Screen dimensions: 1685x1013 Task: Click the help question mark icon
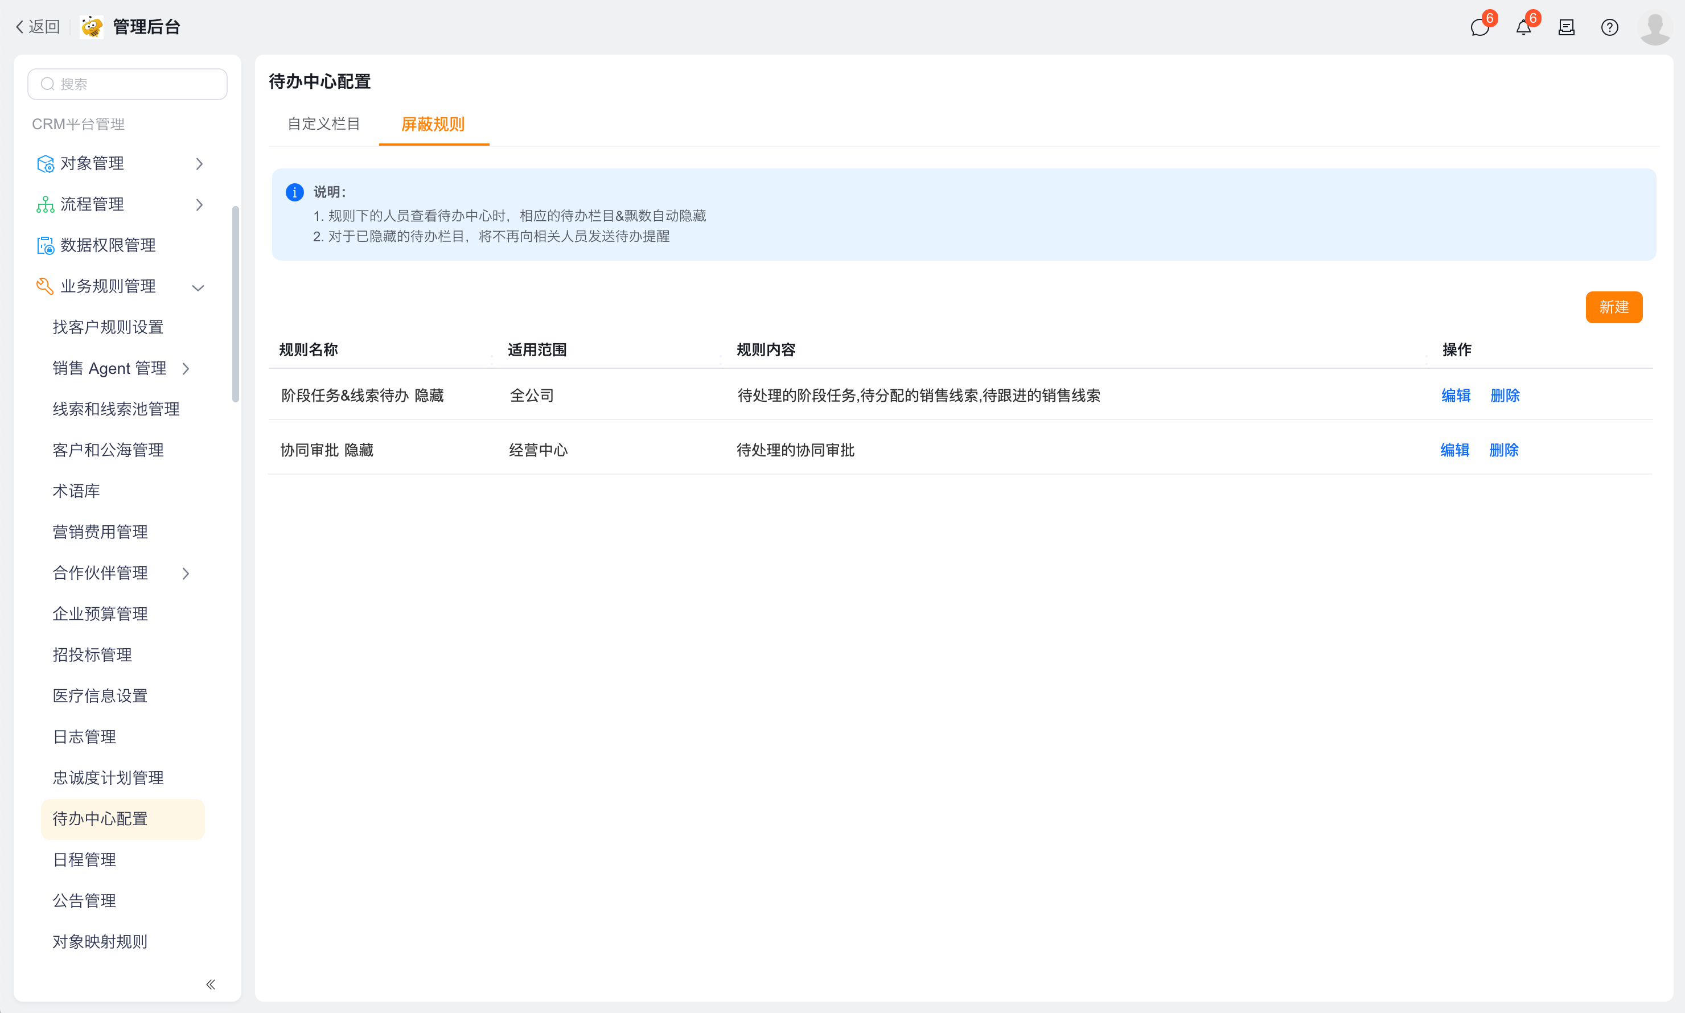click(x=1609, y=27)
